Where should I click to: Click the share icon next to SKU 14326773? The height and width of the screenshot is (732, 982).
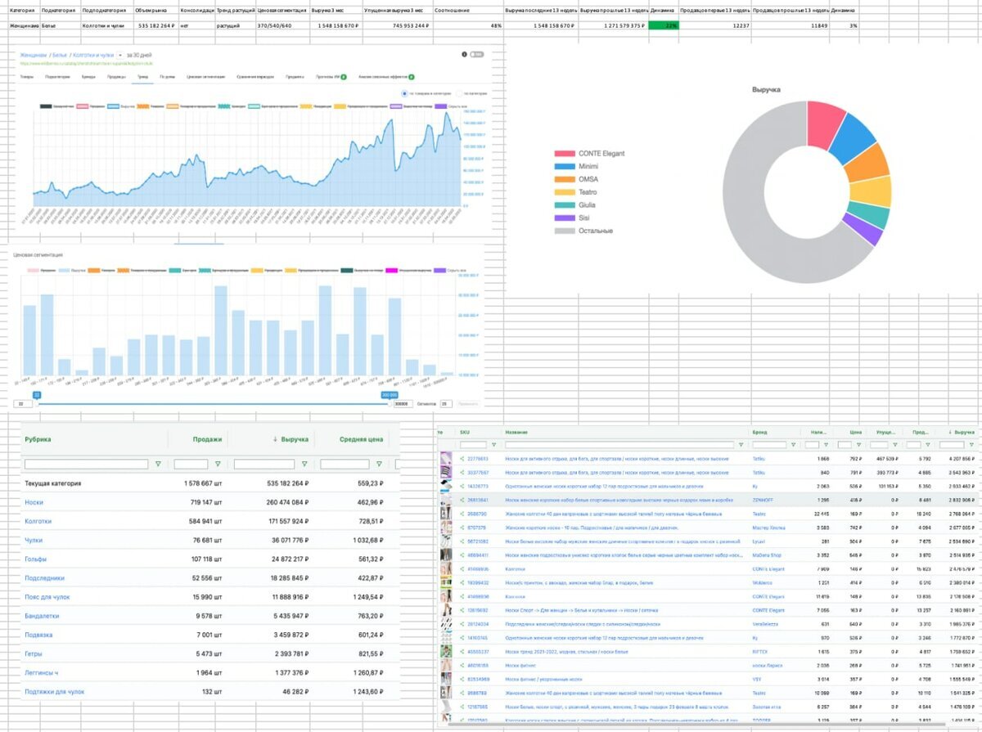pos(462,486)
